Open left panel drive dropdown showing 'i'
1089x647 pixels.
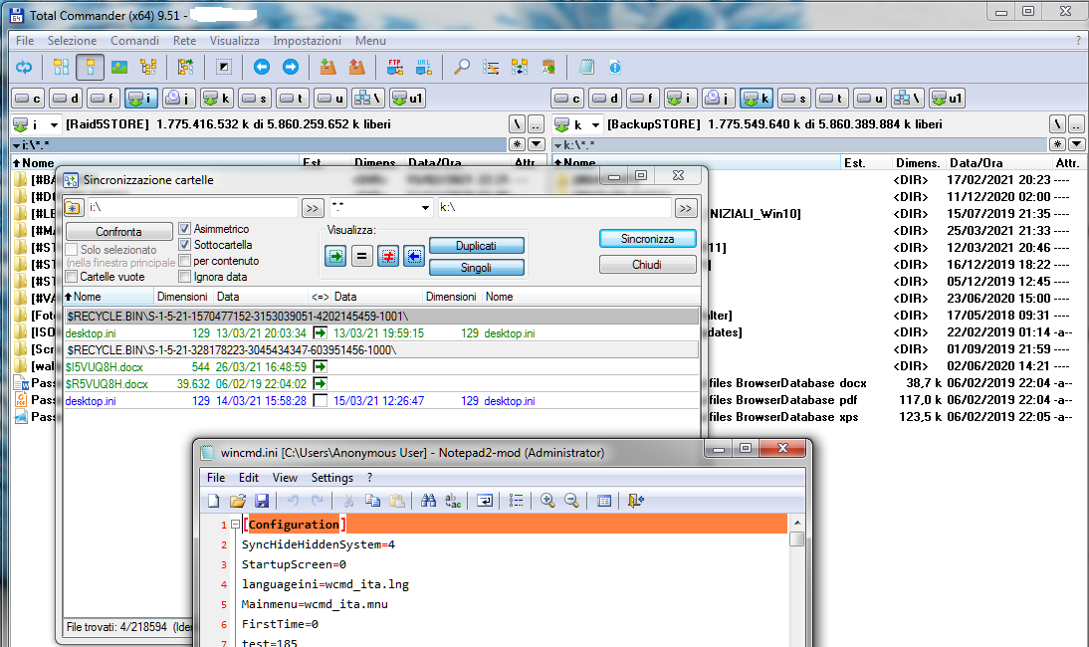[54, 125]
